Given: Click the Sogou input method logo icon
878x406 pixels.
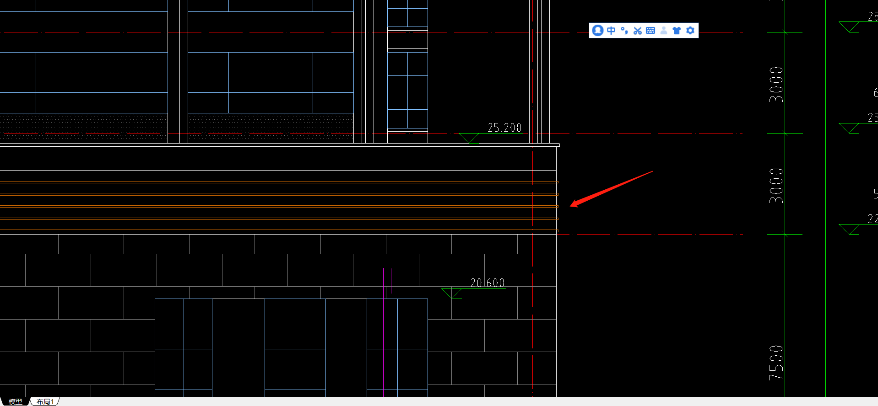Looking at the screenshot, I should point(597,30).
